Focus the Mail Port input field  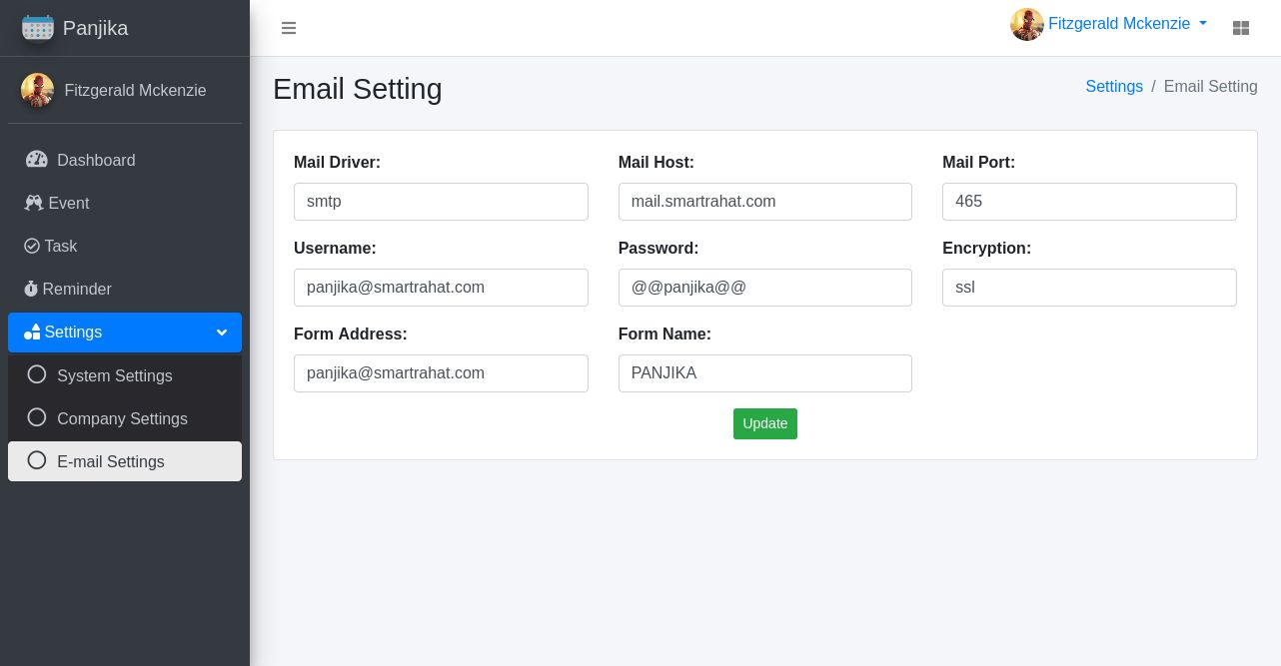(1089, 202)
